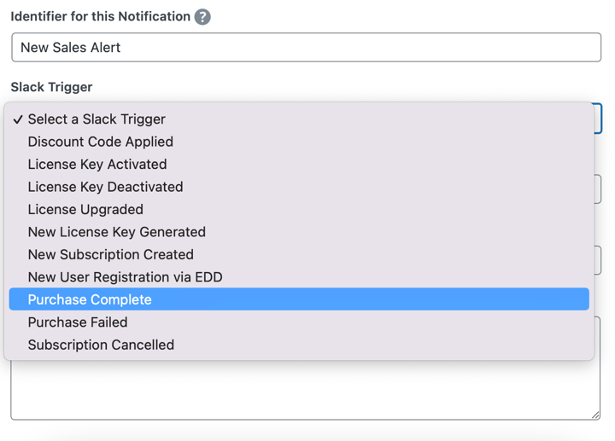Click the help icon beside Identifier label

pos(202,17)
